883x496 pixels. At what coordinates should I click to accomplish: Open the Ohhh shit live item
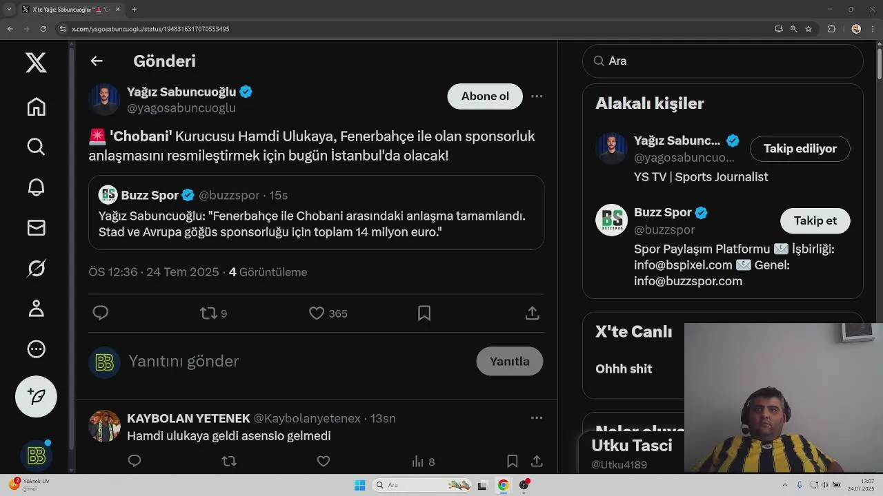tap(624, 369)
